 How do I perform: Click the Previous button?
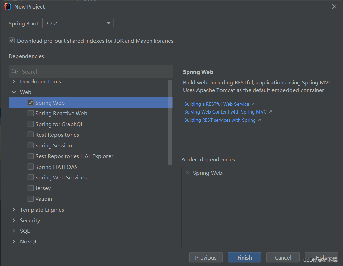point(206,257)
